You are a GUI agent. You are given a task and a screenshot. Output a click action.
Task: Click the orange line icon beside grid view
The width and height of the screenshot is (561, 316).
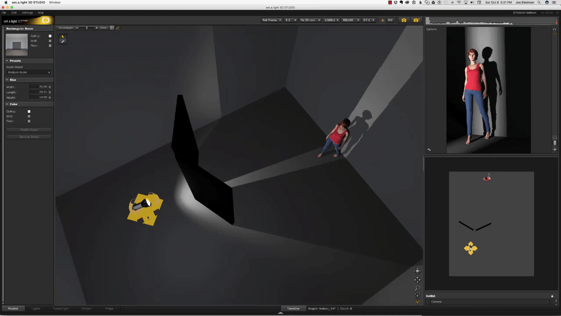117,28
